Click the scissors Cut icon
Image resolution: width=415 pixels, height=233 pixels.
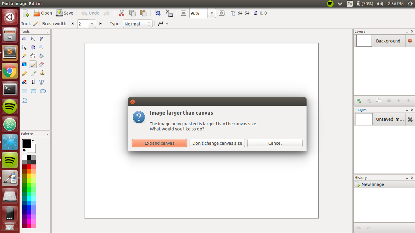coord(122,13)
